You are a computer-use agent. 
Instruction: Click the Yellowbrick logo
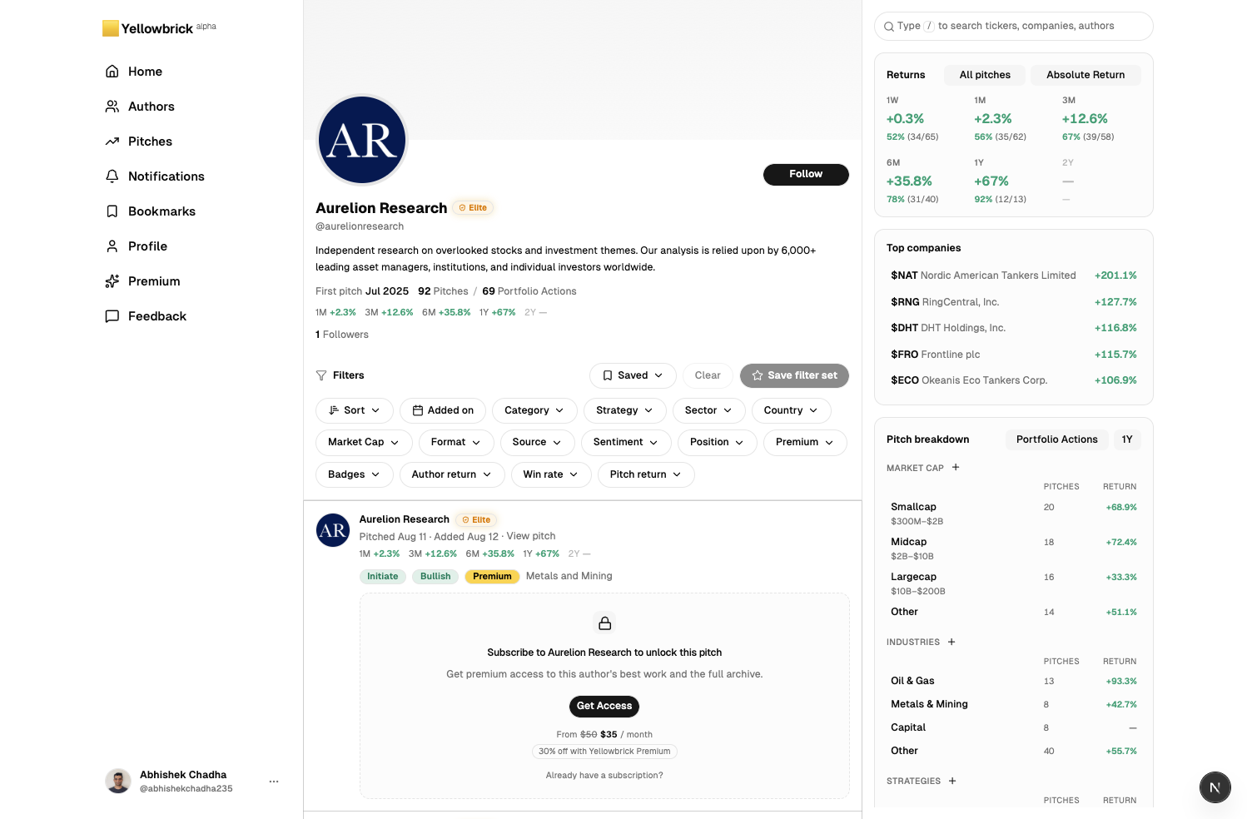point(159,28)
